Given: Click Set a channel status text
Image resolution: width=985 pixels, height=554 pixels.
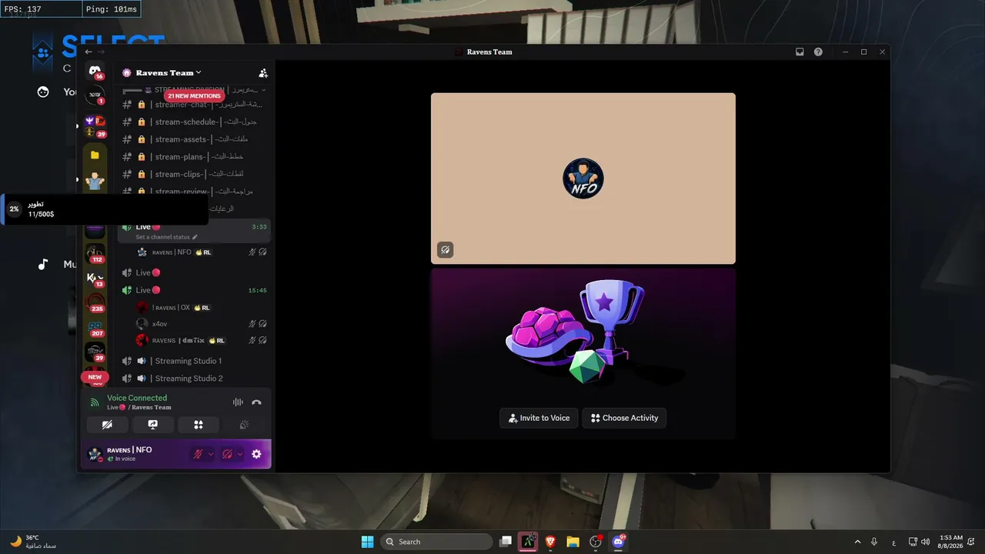Looking at the screenshot, I should coord(162,237).
